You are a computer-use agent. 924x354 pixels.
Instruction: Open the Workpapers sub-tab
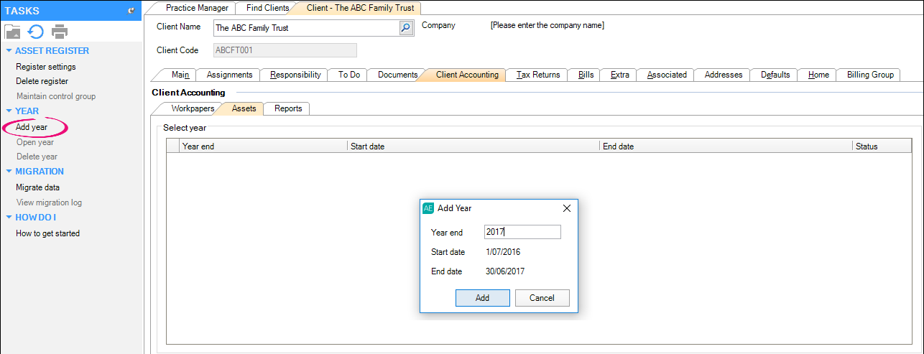(192, 108)
